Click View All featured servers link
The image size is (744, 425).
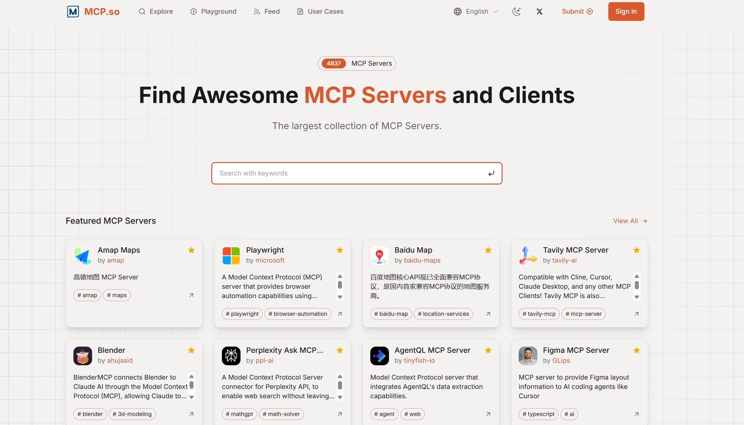(x=630, y=221)
